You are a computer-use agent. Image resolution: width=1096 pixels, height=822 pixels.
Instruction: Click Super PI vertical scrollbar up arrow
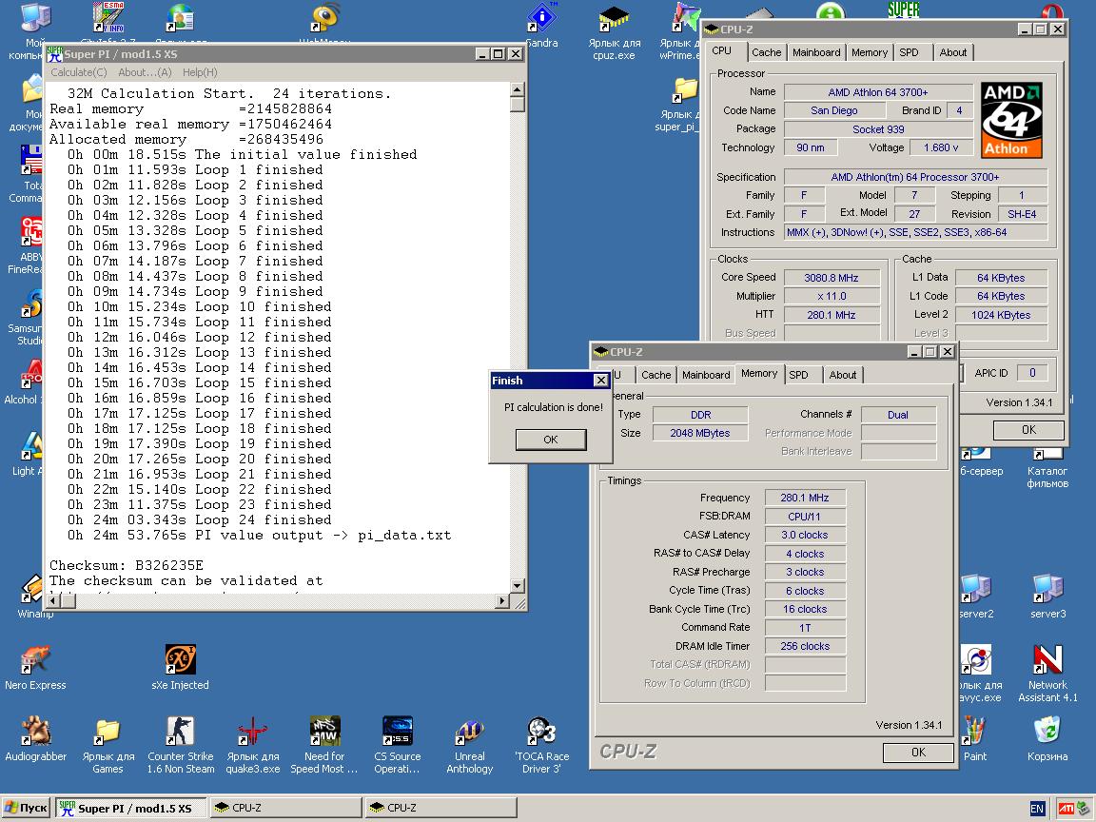517,89
